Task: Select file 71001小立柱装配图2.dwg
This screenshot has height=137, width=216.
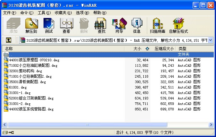Action: click(30, 76)
